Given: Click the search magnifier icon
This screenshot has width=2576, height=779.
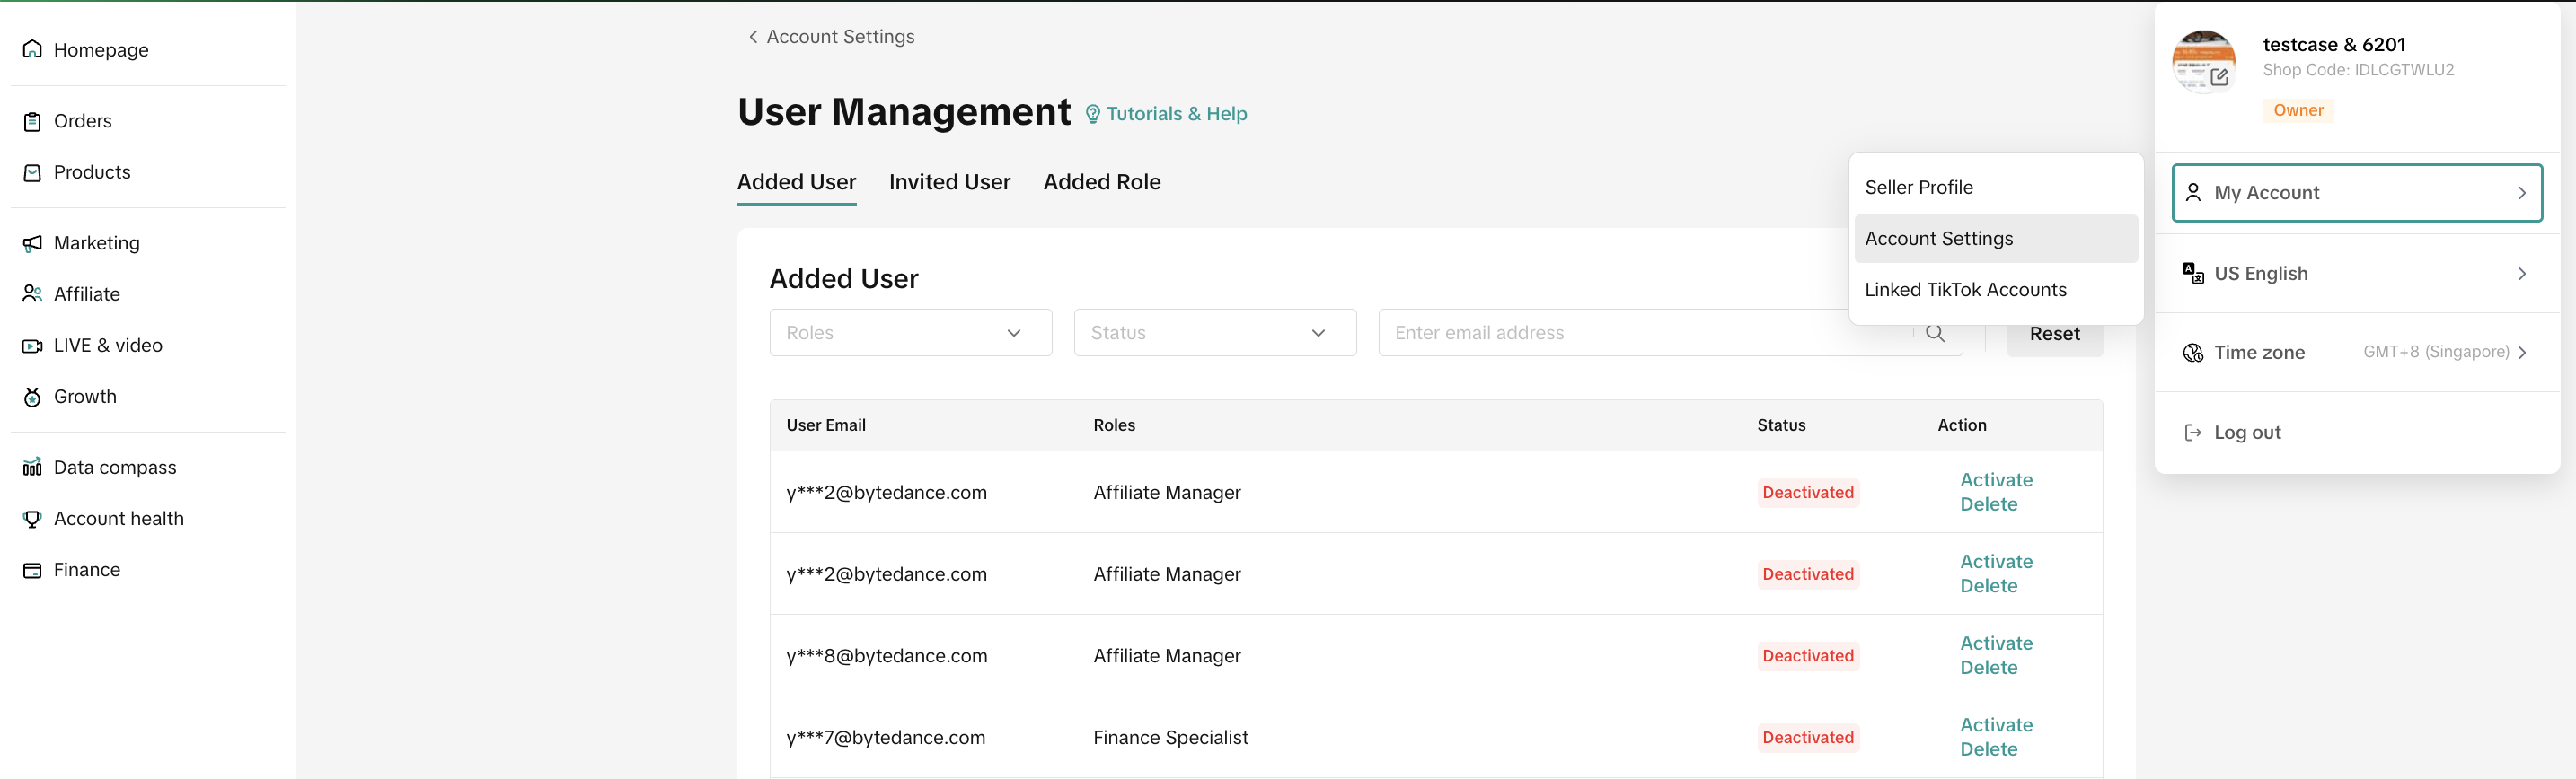Looking at the screenshot, I should [1934, 334].
